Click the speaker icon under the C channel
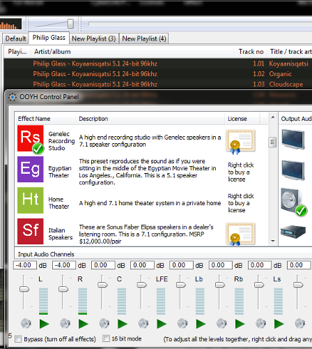 pos(104,323)
